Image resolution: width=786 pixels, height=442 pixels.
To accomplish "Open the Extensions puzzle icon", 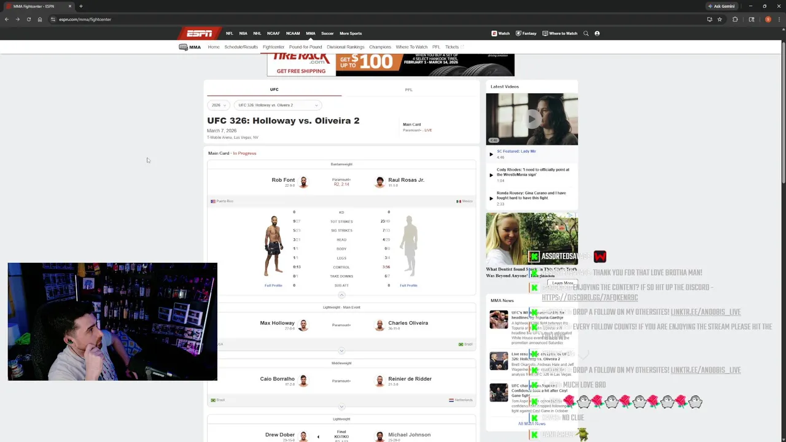I will click(x=735, y=19).
